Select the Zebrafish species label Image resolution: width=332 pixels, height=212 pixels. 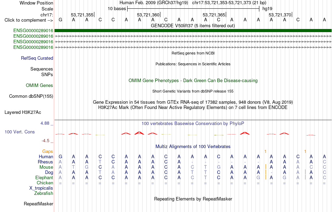[x=44, y=193]
